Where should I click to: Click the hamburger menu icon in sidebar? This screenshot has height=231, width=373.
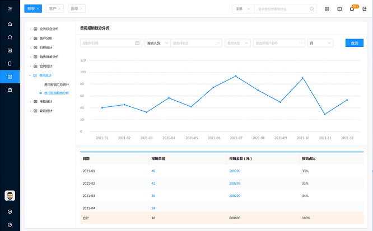point(10,9)
